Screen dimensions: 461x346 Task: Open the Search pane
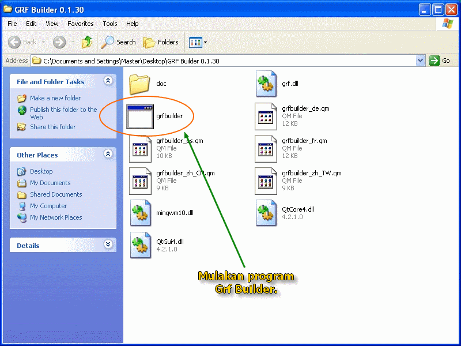118,42
